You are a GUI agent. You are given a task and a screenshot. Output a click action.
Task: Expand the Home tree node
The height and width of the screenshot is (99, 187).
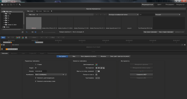2,27
